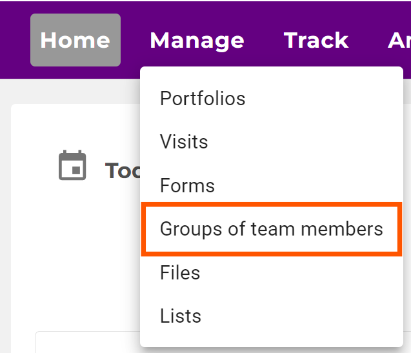This screenshot has height=353, width=411.
Task: Expand the Track menu
Action: pyautogui.click(x=316, y=40)
